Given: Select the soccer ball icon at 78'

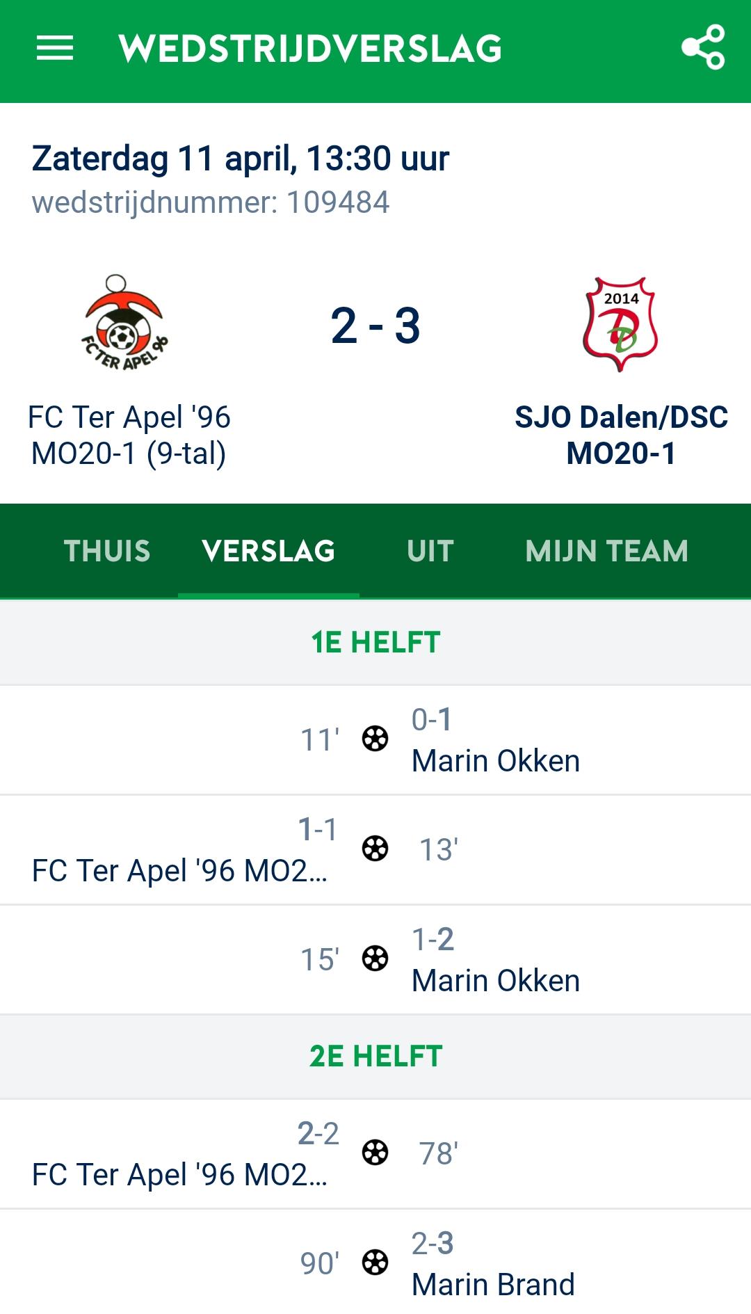Looking at the screenshot, I should click(x=375, y=1153).
